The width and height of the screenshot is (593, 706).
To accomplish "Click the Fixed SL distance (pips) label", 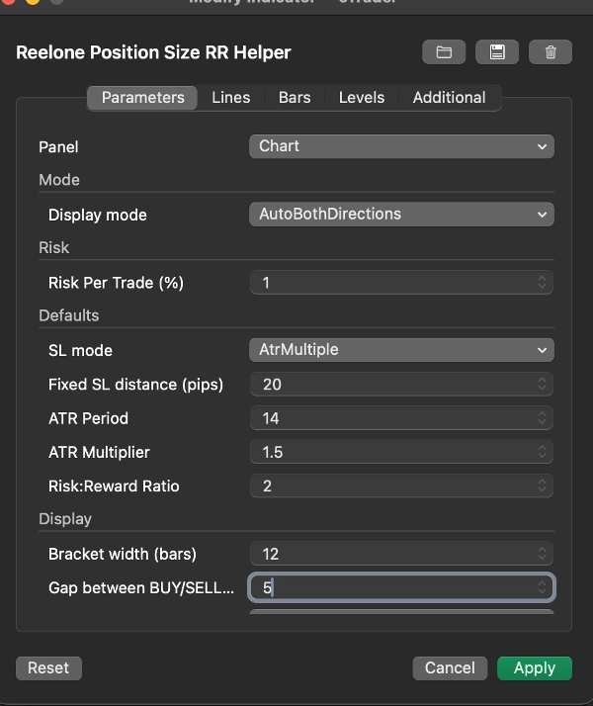I will point(135,385).
